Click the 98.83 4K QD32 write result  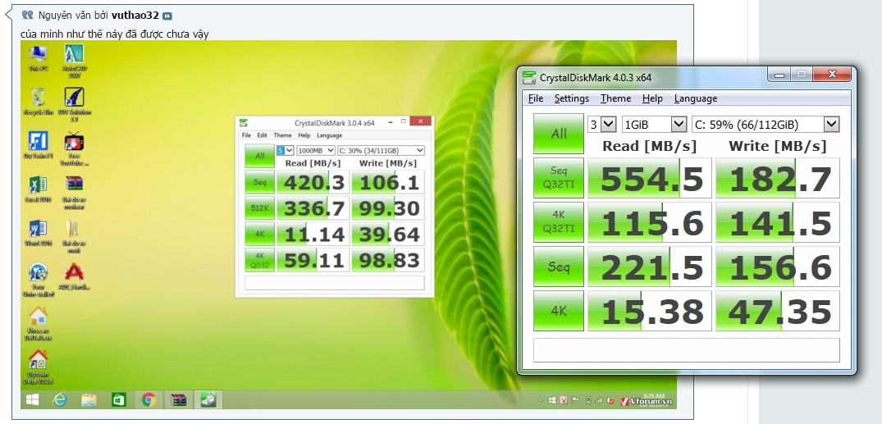[388, 260]
